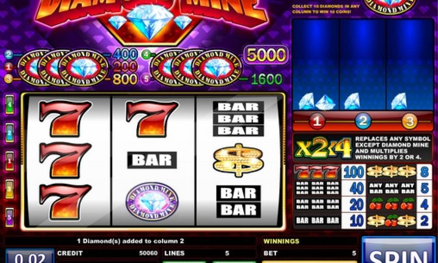Screen dimensions: 438x263
Task: Select yellow payline 3 indicator beside reels
Action: [x=10, y=189]
